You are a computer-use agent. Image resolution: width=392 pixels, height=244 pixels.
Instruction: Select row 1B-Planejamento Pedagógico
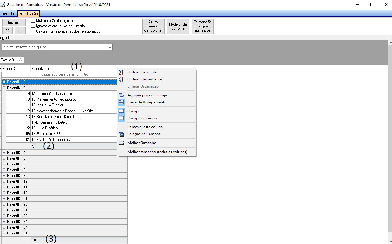coord(67,99)
